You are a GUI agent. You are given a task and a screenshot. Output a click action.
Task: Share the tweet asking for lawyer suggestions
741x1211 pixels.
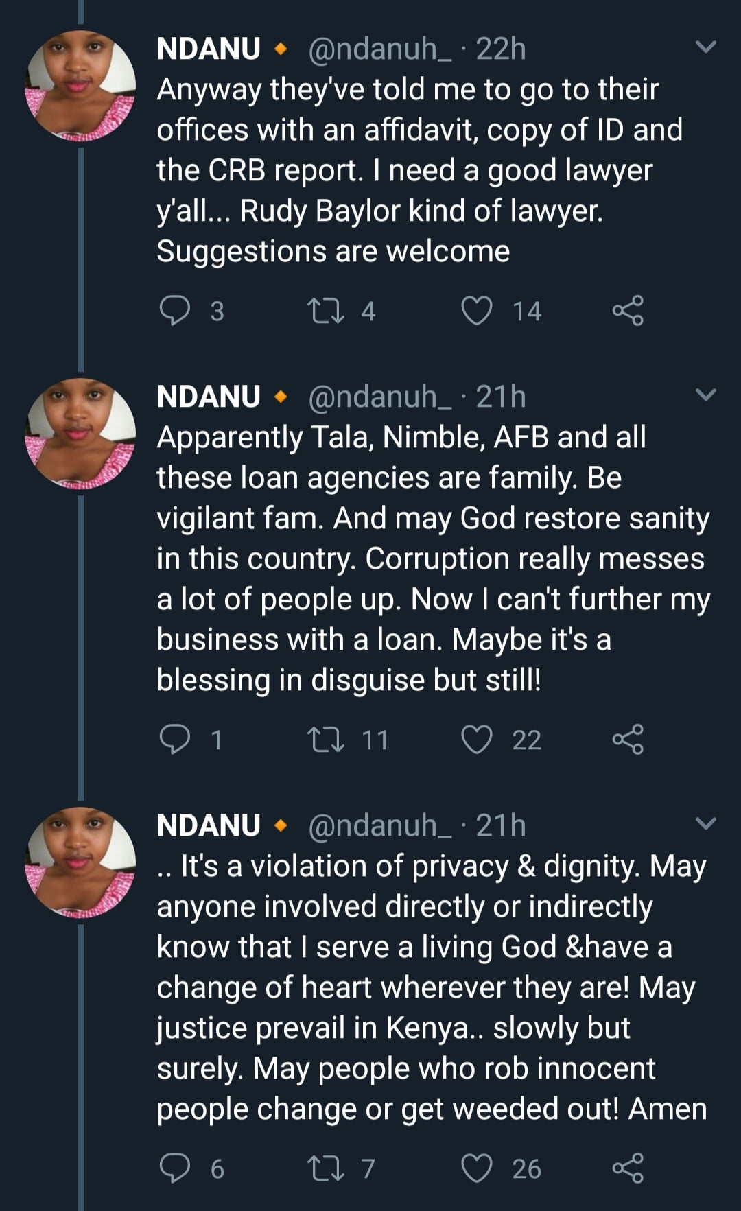(x=628, y=311)
